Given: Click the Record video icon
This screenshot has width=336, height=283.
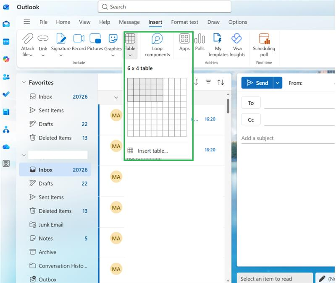Looking at the screenshot, I should tap(79, 39).
